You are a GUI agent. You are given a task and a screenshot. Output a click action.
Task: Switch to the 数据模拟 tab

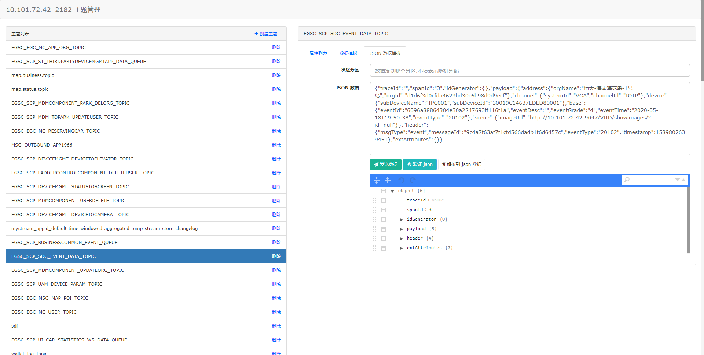click(348, 53)
